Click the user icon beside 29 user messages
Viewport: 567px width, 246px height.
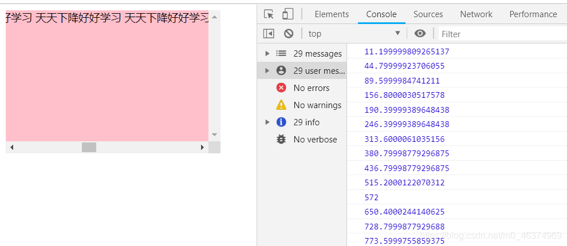point(281,70)
